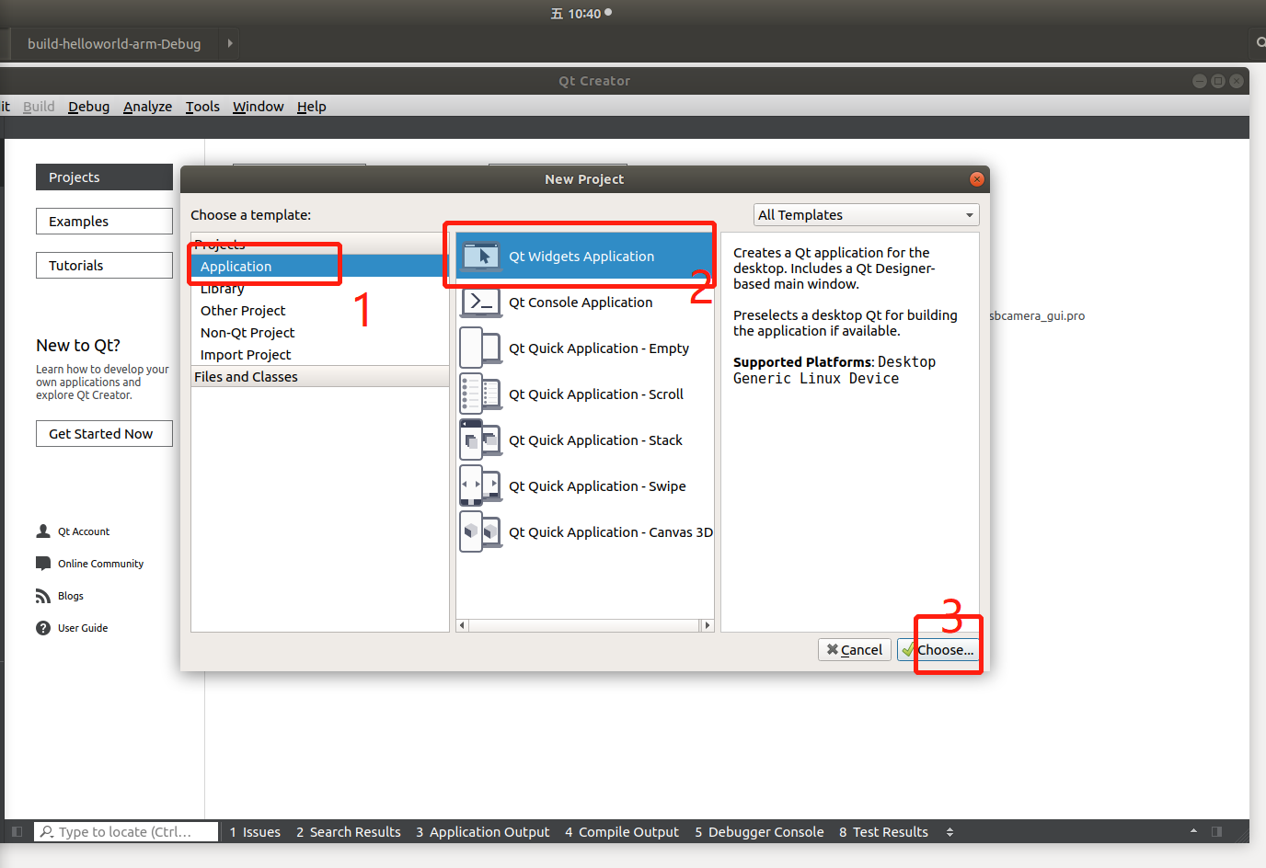Minimize the Qt Creator window

click(1200, 81)
